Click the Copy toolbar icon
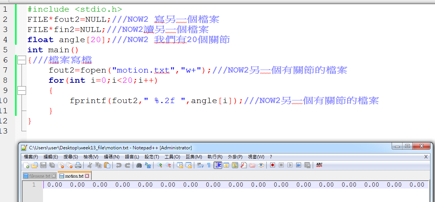The image size is (435, 202). point(98,165)
